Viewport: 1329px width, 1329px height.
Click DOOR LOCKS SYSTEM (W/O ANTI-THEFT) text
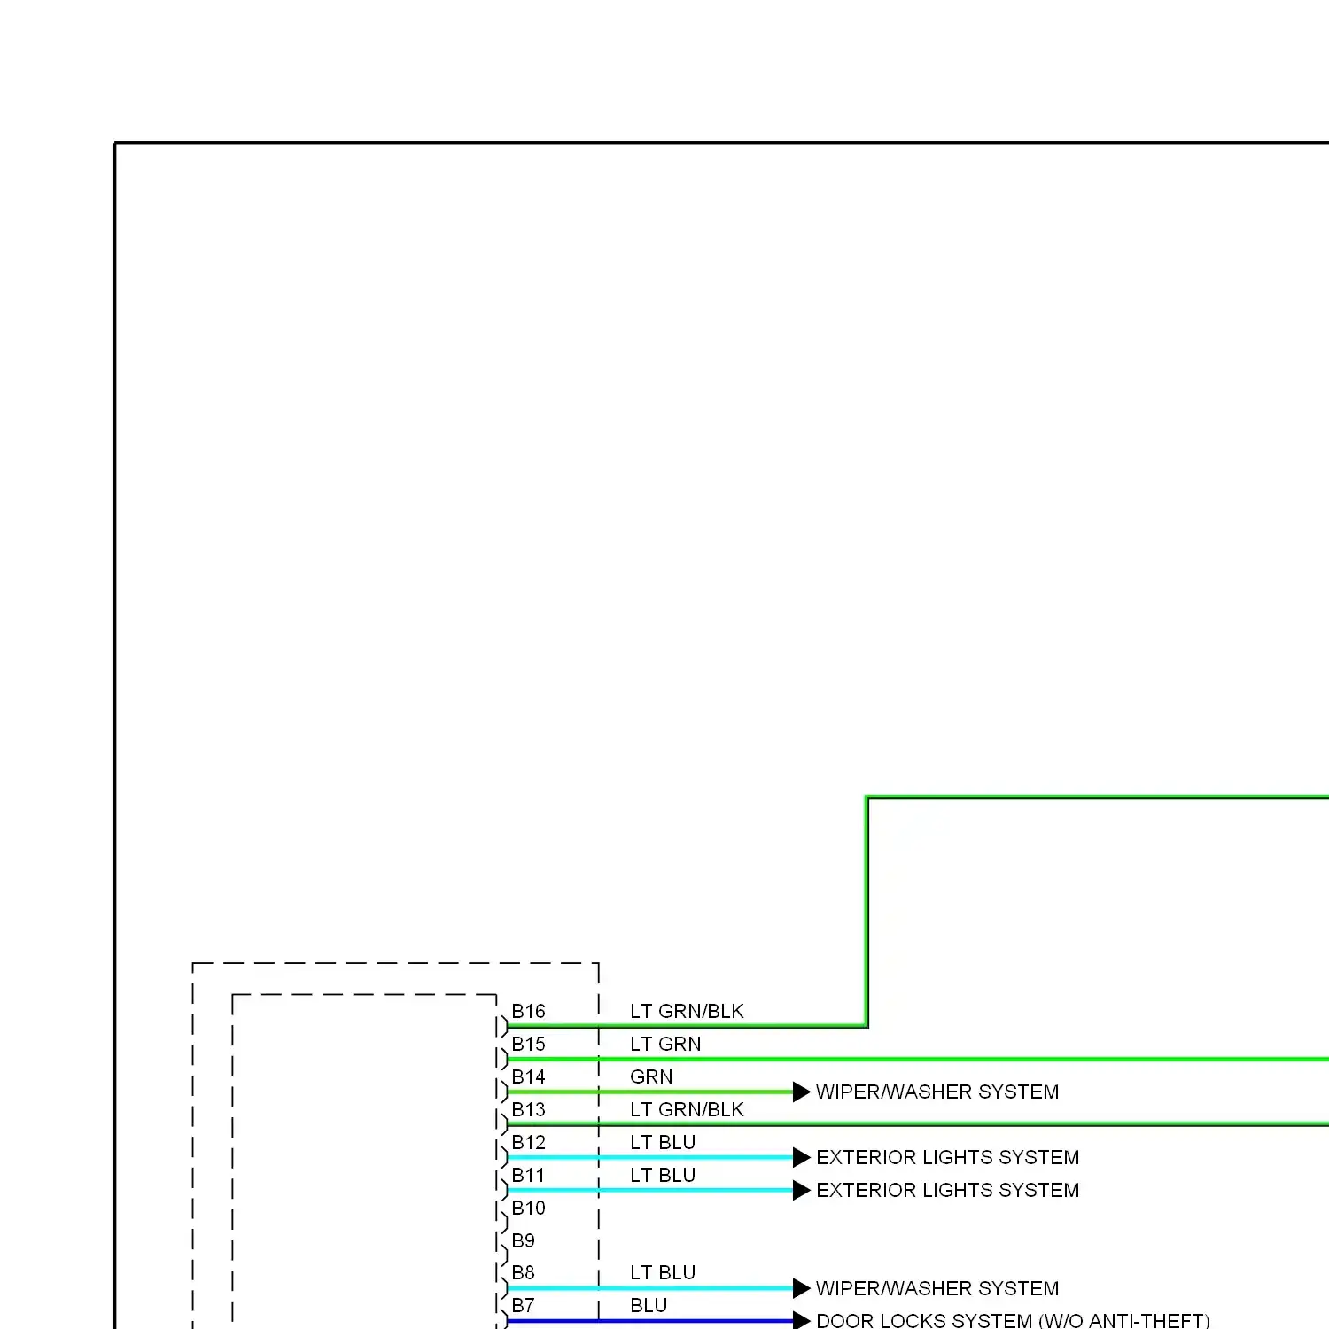click(x=1013, y=1320)
